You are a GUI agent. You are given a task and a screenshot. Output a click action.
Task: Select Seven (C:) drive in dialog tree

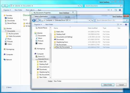(x=41, y=57)
